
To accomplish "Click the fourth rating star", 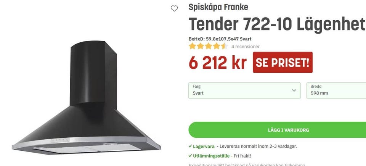I will (x=217, y=46).
